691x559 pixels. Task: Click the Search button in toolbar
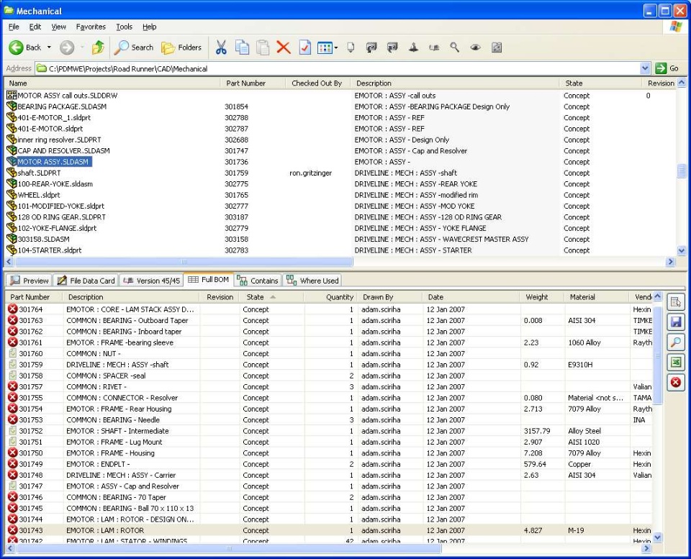point(134,47)
